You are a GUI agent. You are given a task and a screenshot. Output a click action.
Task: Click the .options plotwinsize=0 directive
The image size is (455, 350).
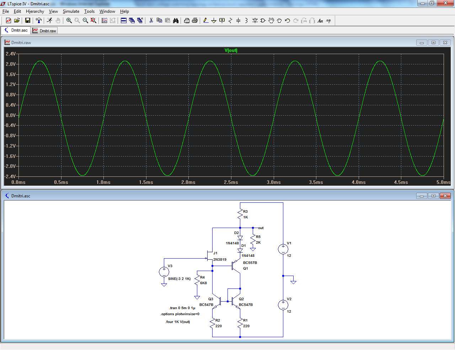point(180,314)
